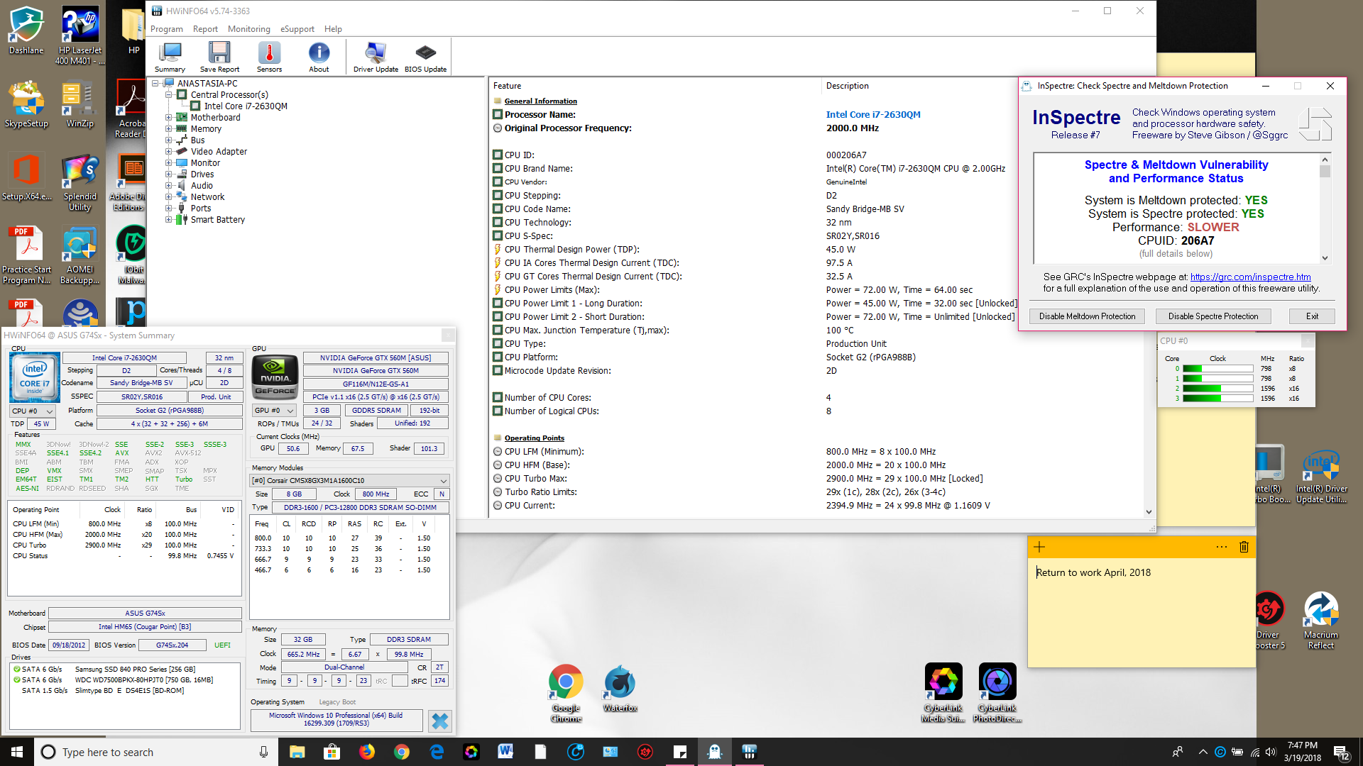The height and width of the screenshot is (766, 1363).
Task: Open the WinZip desktop shortcut
Action: point(80,104)
